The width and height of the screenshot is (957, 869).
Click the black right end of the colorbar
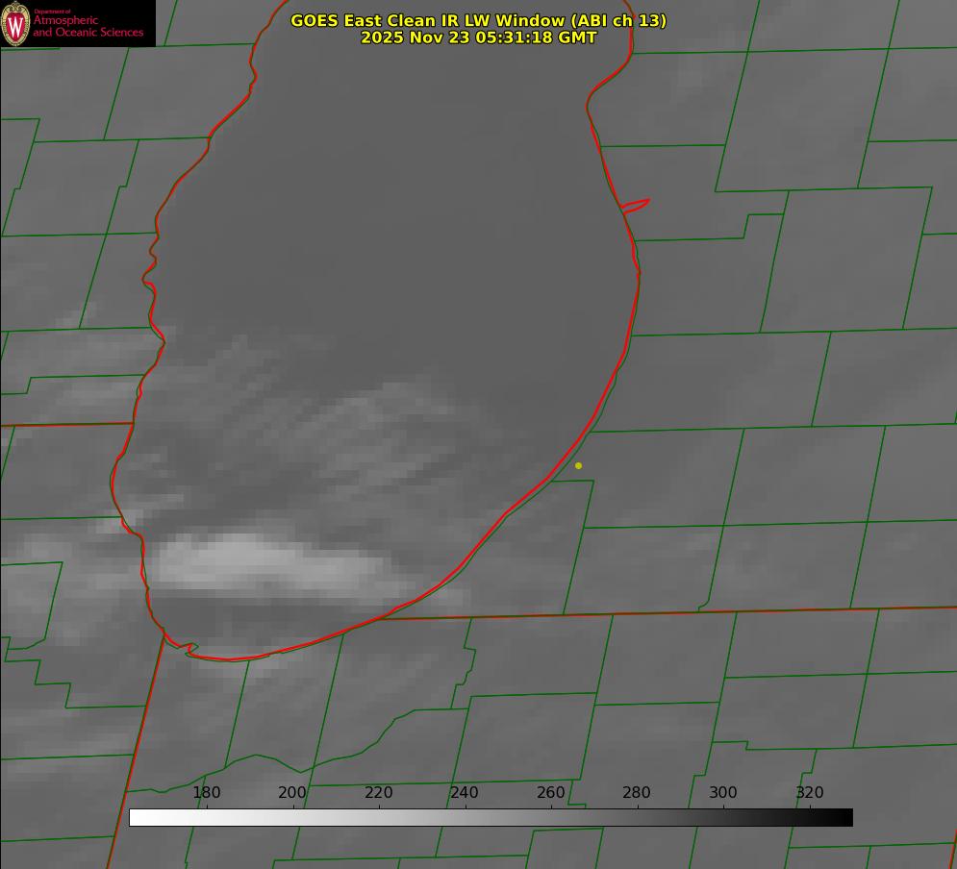click(844, 817)
